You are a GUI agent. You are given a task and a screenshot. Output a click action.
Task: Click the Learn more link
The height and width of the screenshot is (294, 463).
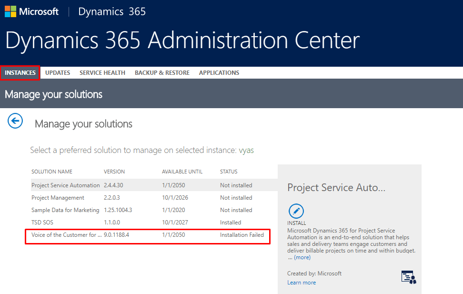tap(302, 283)
